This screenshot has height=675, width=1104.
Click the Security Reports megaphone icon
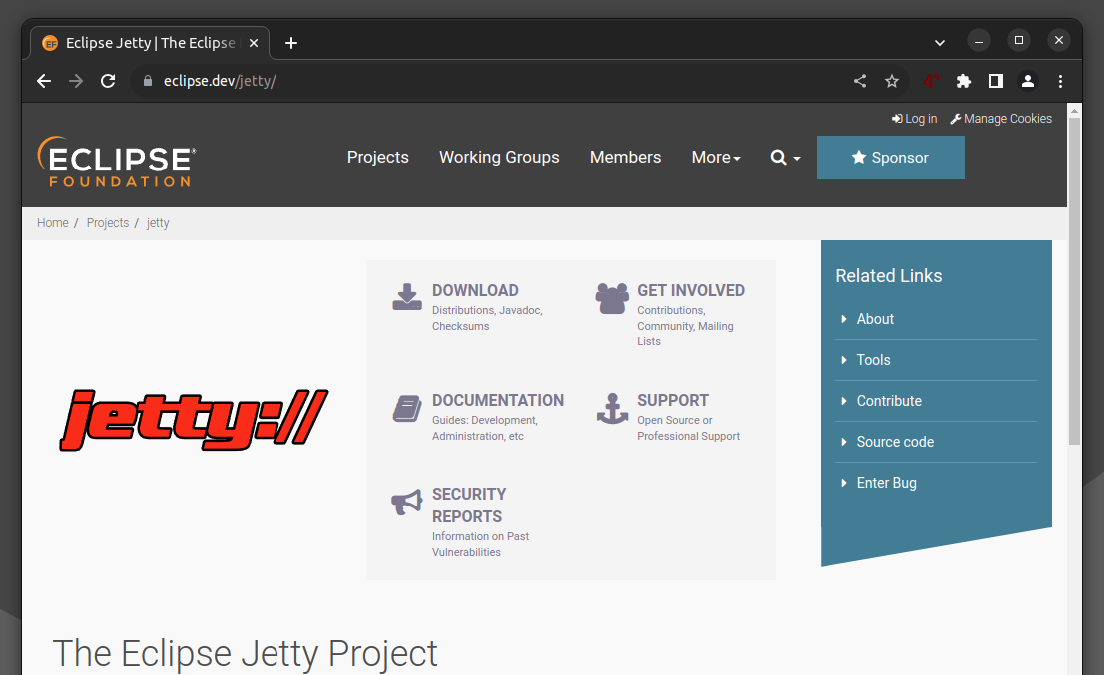(x=407, y=503)
